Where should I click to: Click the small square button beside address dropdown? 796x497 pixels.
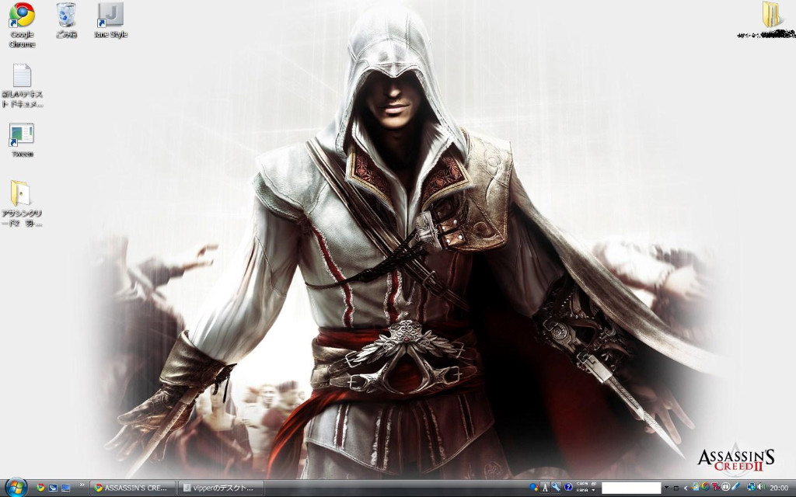point(676,488)
